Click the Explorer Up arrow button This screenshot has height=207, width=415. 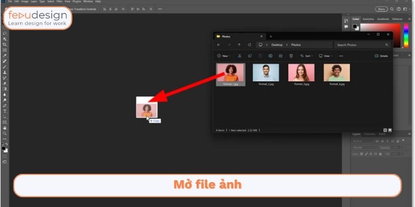pos(239,45)
